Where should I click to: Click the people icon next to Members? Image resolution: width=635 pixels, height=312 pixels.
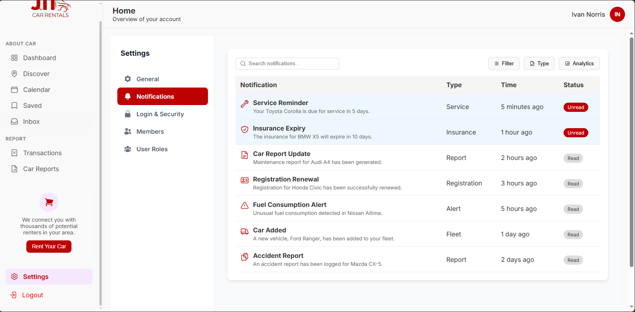point(128,131)
